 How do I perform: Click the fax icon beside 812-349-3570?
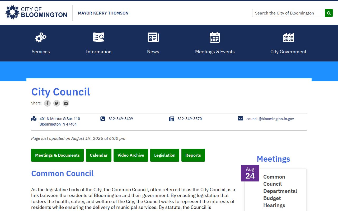click(172, 119)
